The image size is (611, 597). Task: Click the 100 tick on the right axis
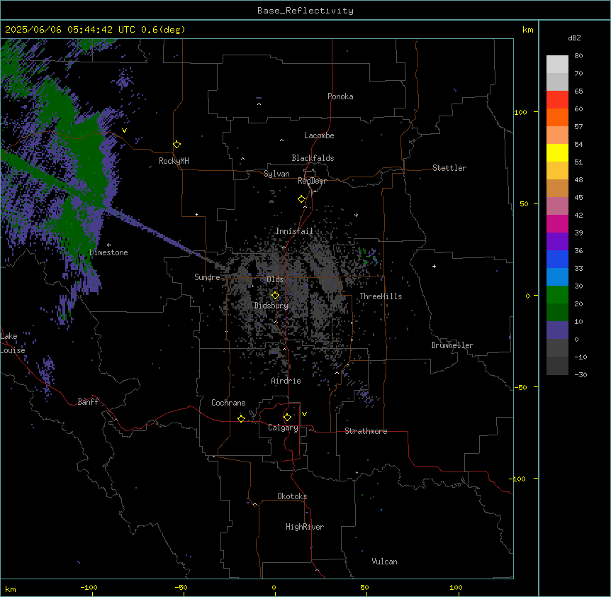pos(520,112)
